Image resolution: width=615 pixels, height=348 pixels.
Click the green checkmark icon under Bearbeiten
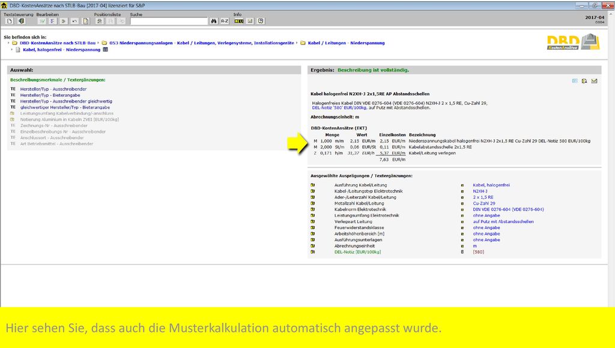(42, 21)
